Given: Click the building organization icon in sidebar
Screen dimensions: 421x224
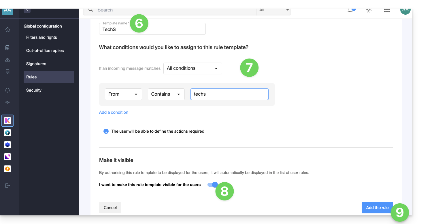Looking at the screenshot, I should (x=7, y=72).
